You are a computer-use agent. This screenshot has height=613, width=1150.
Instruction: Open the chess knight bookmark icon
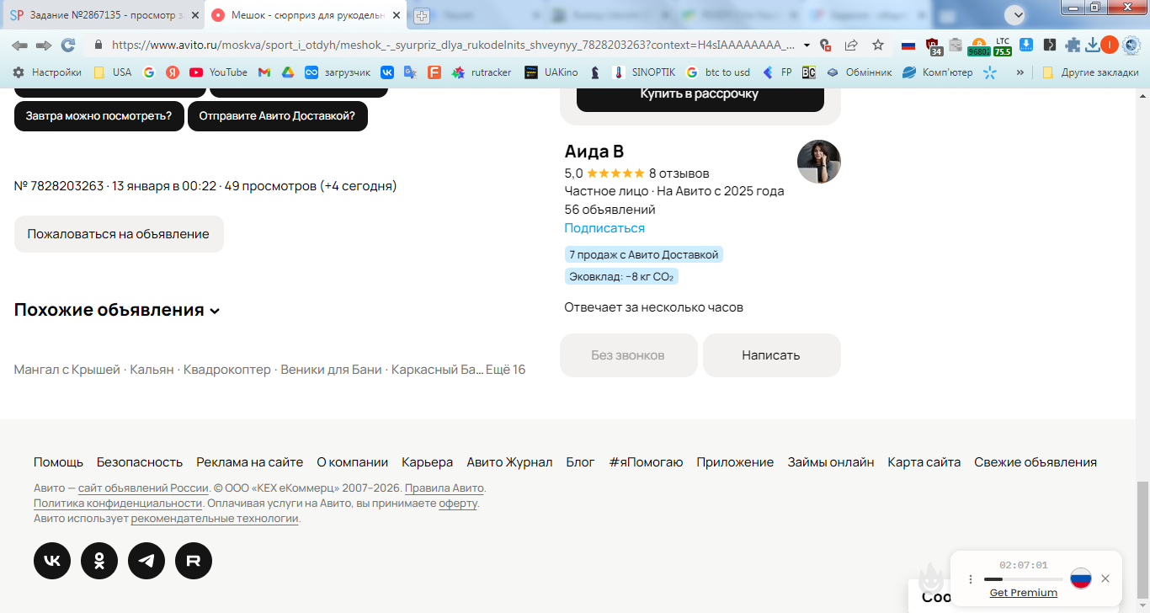[595, 72]
